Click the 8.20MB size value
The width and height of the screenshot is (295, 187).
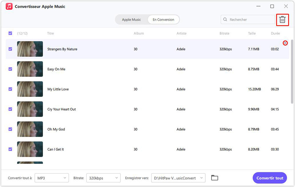point(254,149)
